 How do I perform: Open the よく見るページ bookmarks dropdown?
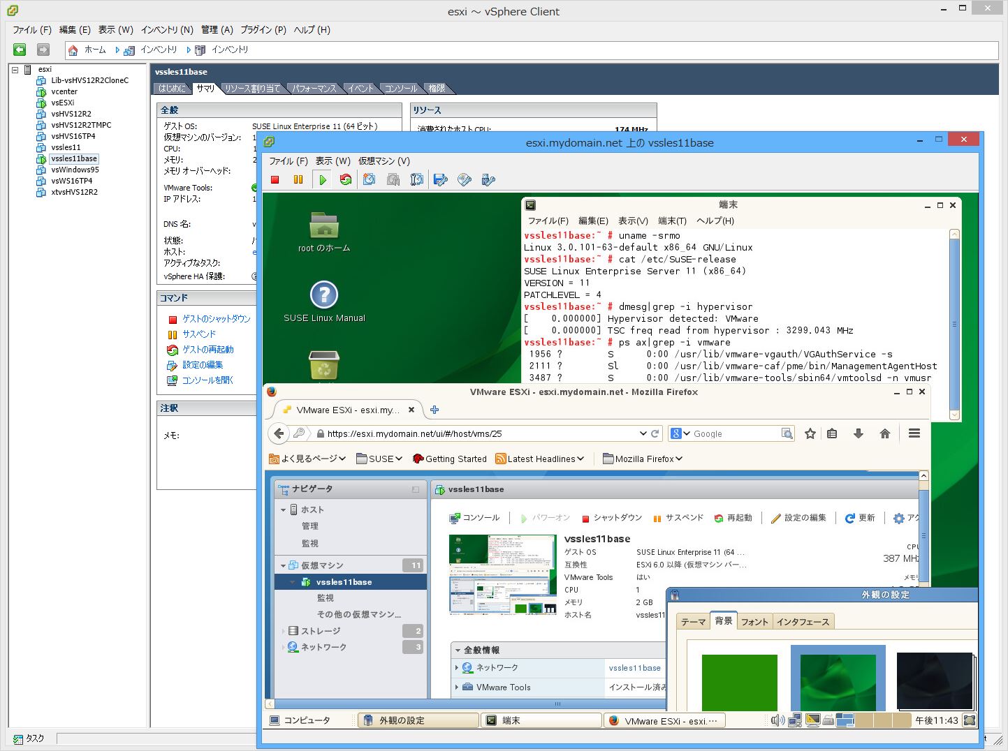[308, 459]
